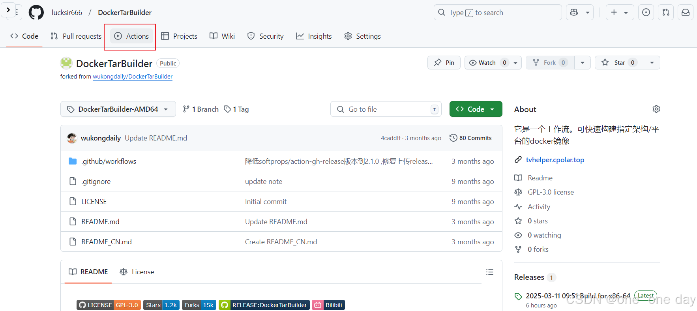
Task: View the 1 Branch link
Action: coord(201,109)
